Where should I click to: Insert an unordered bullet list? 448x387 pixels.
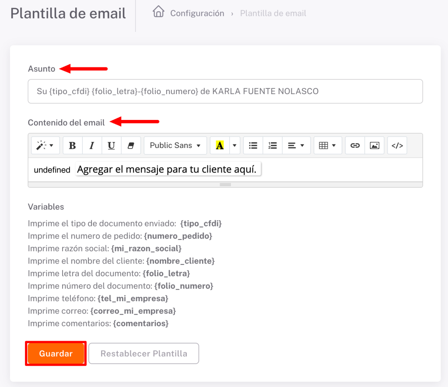point(253,145)
